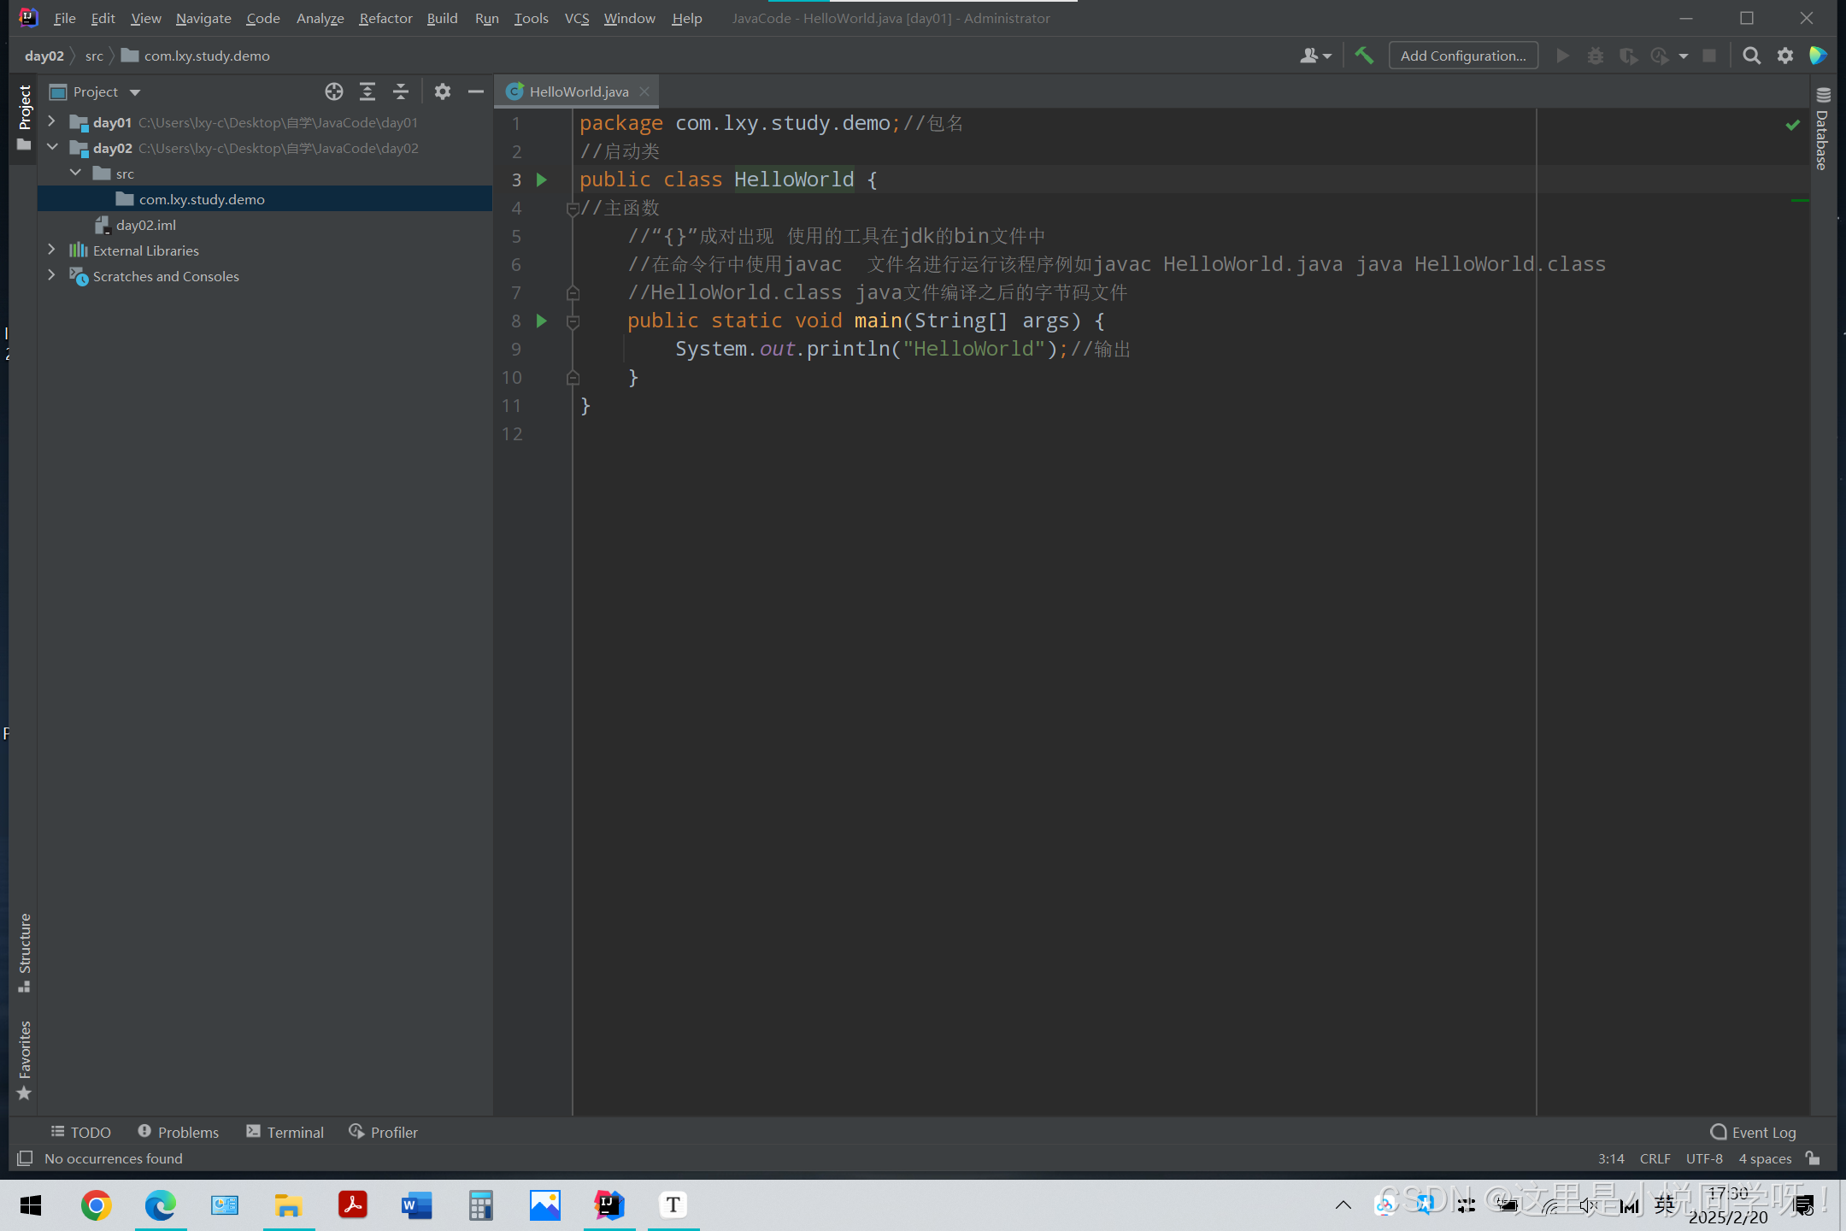This screenshot has width=1846, height=1231.
Task: Click the CRLF line separator widget
Action: point(1655,1158)
